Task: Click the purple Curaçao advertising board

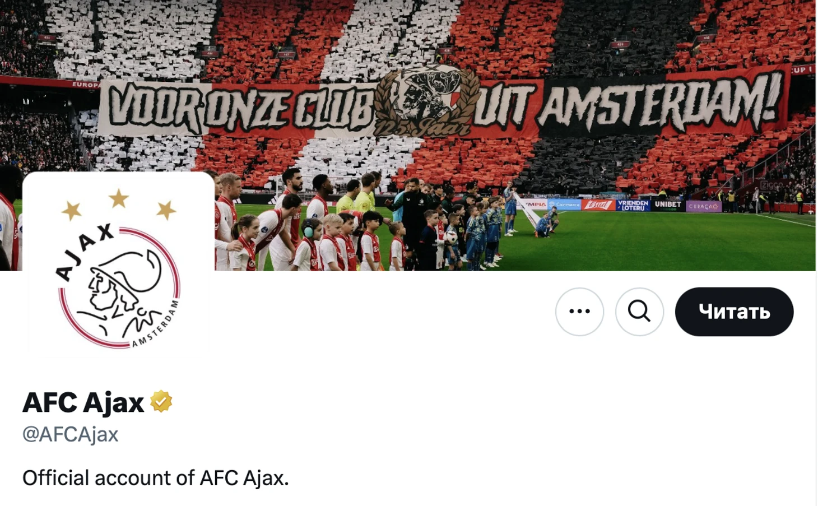Action: pyautogui.click(x=703, y=206)
